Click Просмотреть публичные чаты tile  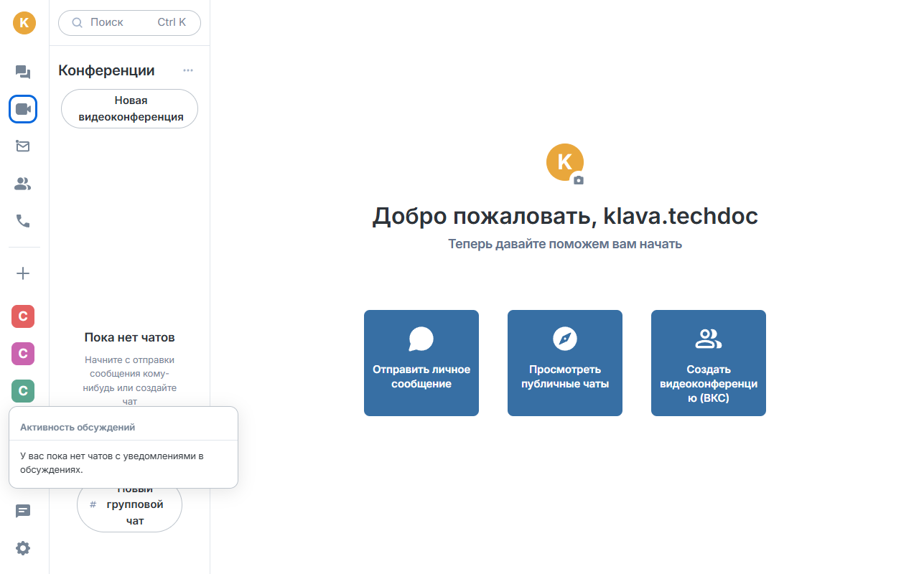pyautogui.click(x=565, y=363)
